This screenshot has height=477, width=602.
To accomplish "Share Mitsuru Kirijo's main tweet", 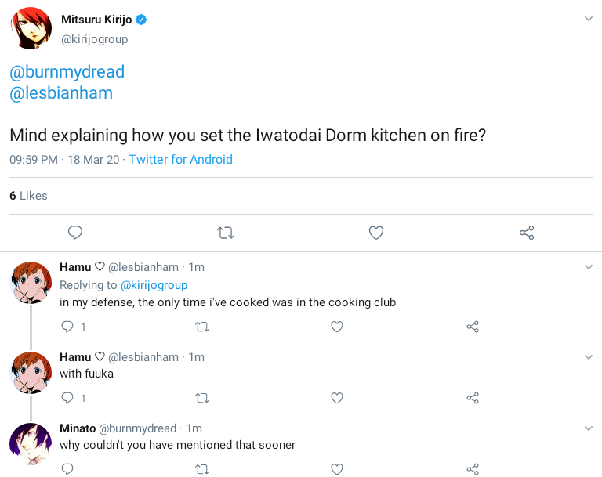I will (x=527, y=233).
